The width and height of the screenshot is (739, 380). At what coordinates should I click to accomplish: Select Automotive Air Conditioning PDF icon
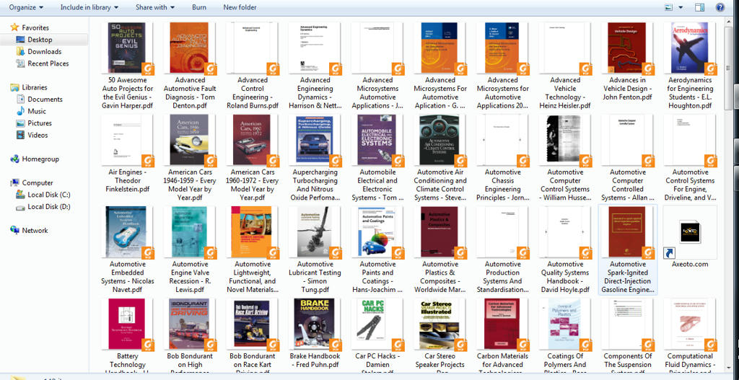(440, 141)
